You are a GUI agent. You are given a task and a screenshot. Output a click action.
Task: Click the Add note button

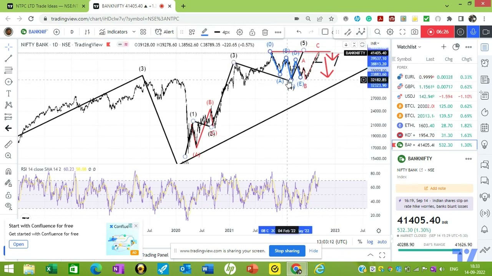(x=434, y=188)
